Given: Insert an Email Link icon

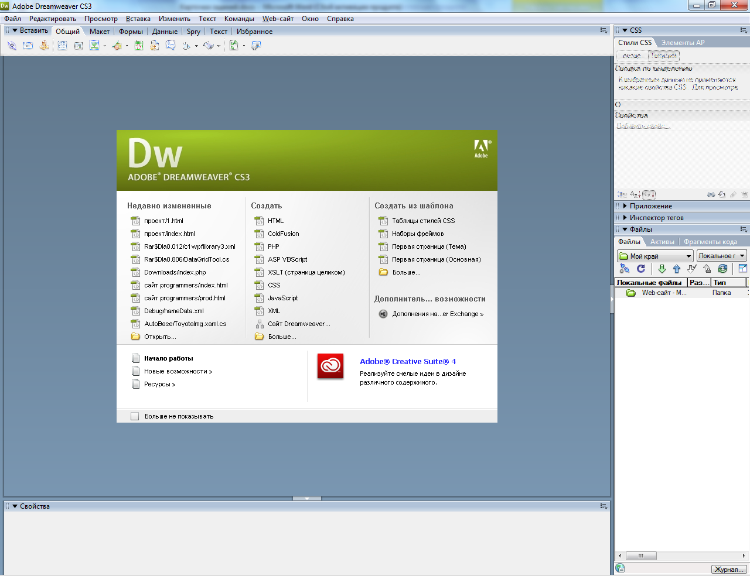Looking at the screenshot, I should coord(28,46).
